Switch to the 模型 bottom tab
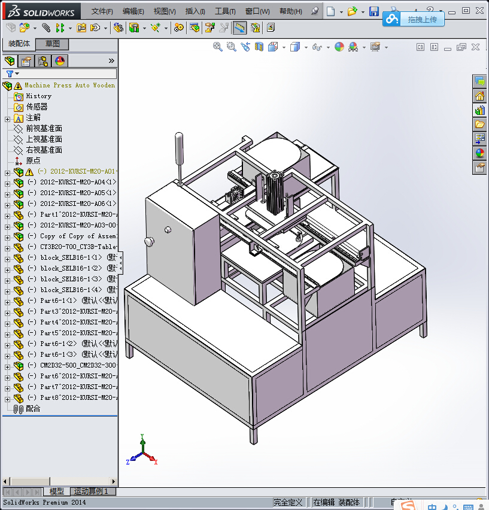 (x=57, y=491)
